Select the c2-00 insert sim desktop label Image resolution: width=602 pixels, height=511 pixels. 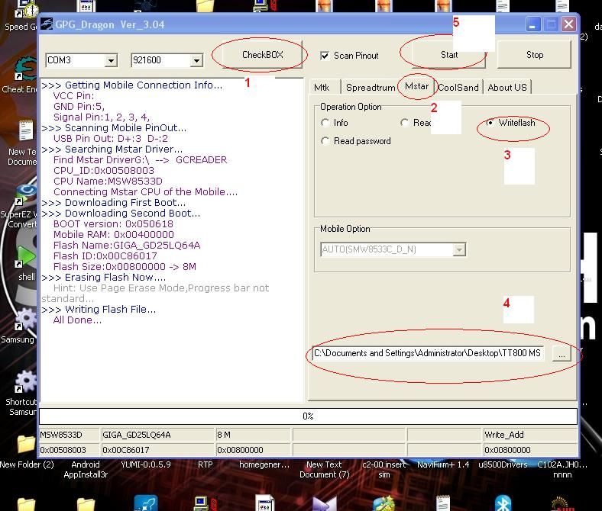(384, 470)
